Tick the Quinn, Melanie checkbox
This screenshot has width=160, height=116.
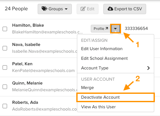click(x=5, y=87)
